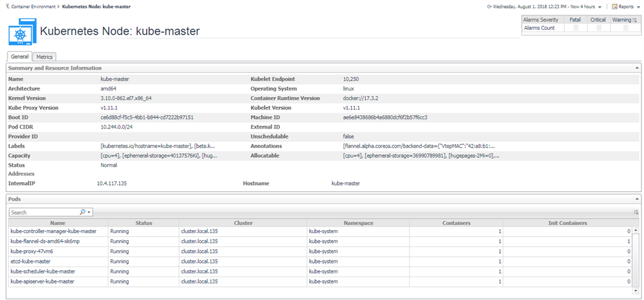Sort pods by Cluster column
The height and width of the screenshot is (300, 644).
(x=243, y=223)
